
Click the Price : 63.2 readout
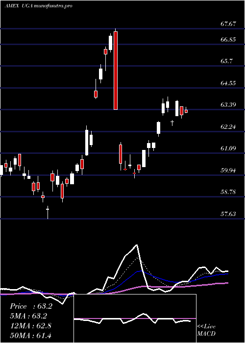tap(31, 306)
